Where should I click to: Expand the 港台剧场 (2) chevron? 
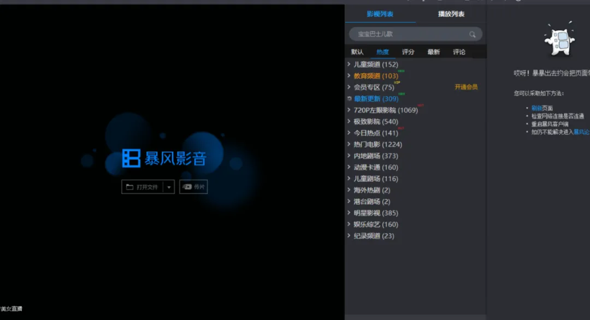click(349, 201)
